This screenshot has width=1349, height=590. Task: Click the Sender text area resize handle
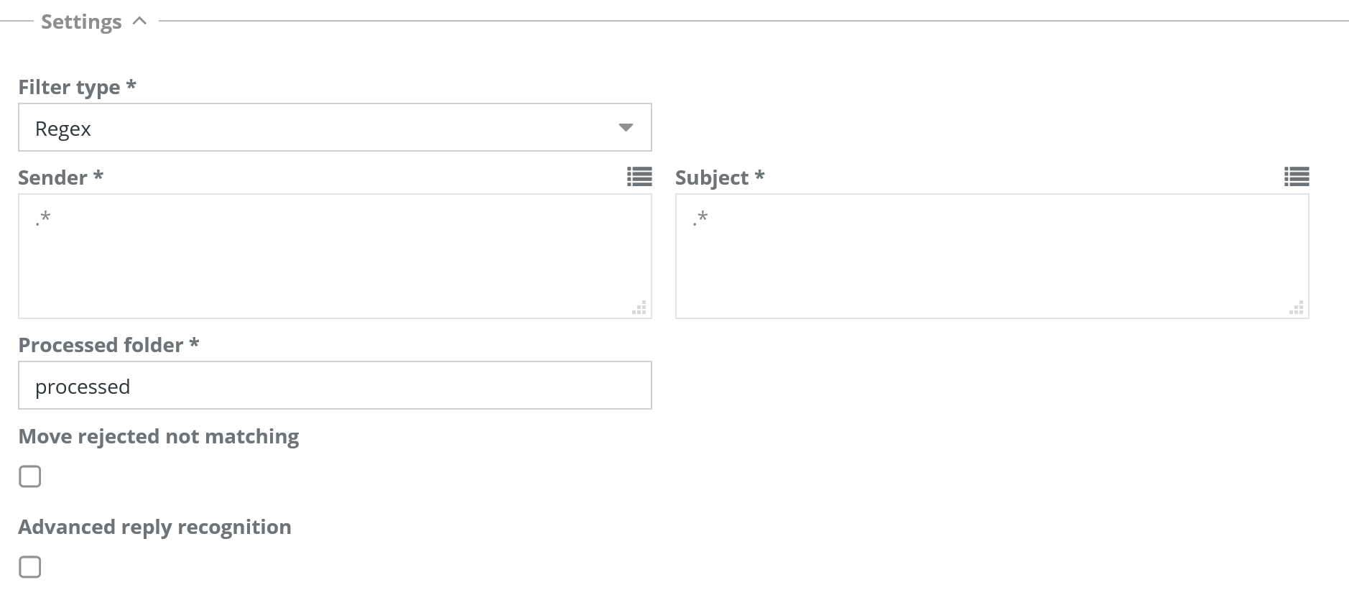[639, 308]
